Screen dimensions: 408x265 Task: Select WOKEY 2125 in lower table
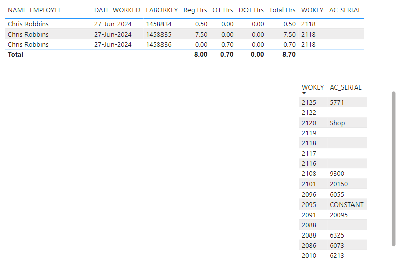pyautogui.click(x=309, y=102)
